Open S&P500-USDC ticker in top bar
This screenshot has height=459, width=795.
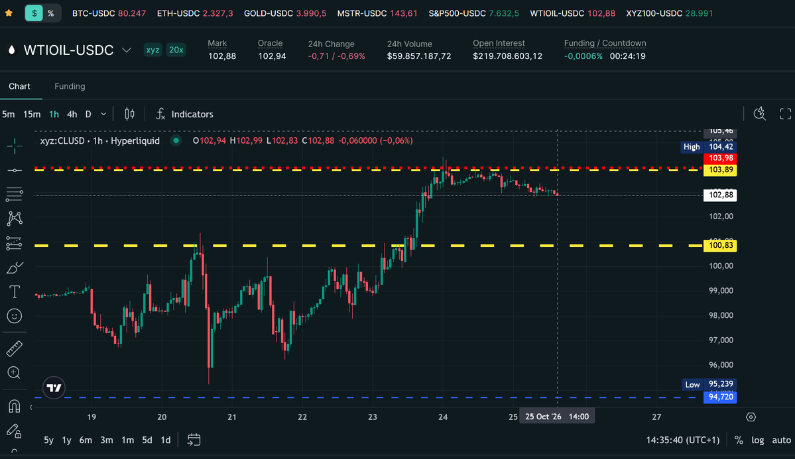point(473,13)
